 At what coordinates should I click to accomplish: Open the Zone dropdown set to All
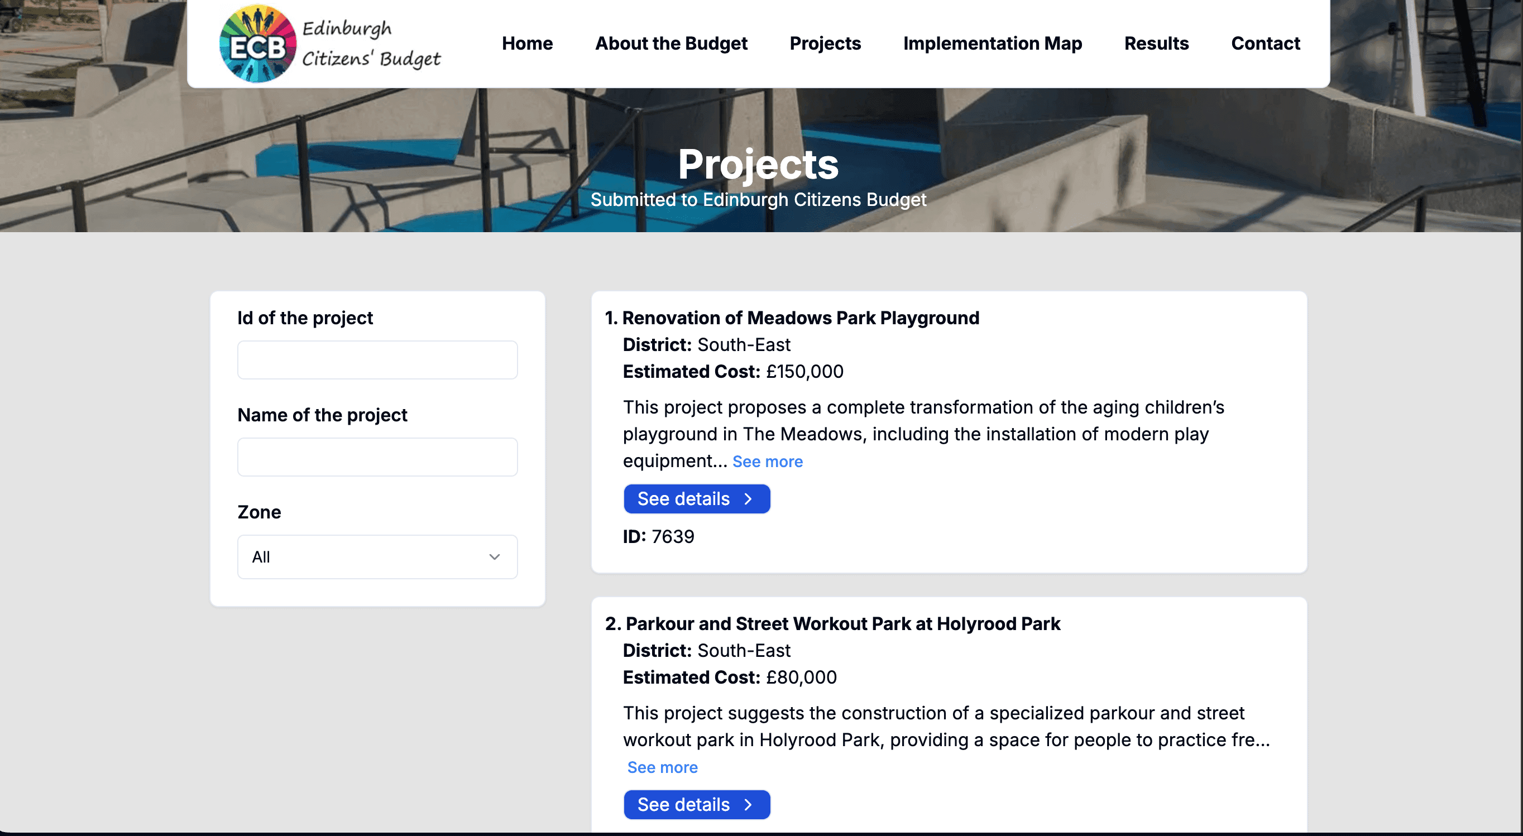377,556
